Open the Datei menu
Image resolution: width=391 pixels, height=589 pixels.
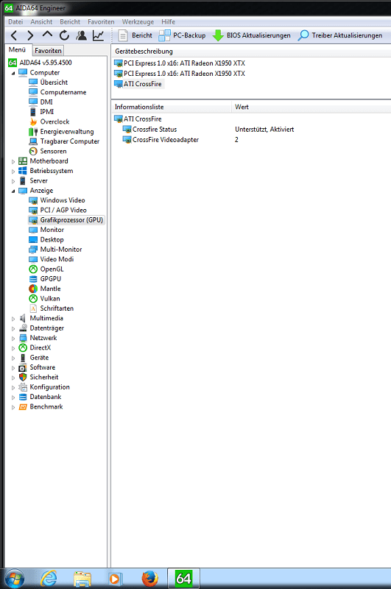[x=15, y=22]
